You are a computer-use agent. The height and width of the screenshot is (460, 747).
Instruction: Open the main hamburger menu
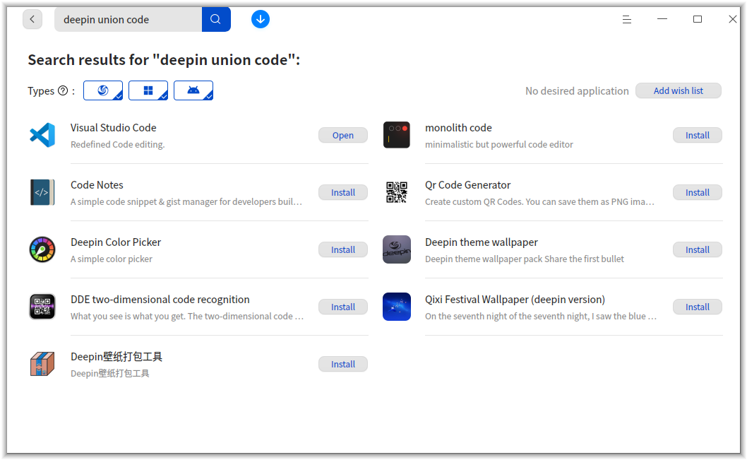pyautogui.click(x=627, y=19)
